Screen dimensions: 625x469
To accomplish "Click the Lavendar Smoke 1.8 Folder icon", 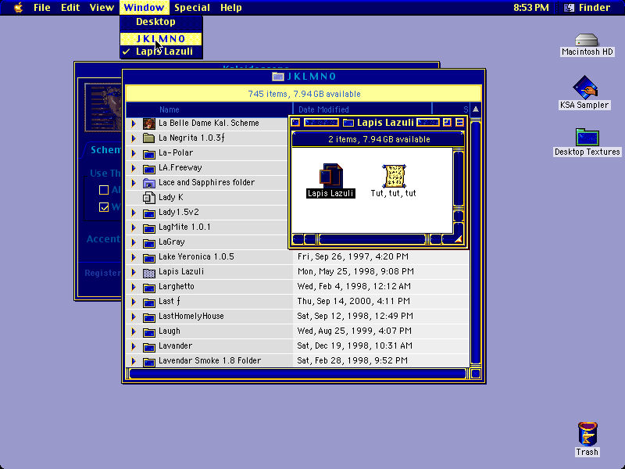I will [x=148, y=361].
